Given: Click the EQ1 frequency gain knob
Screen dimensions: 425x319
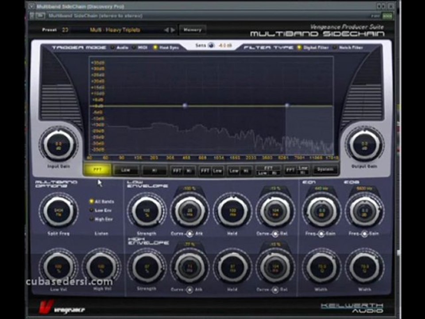Looking at the screenshot, I should pyautogui.click(x=321, y=211).
